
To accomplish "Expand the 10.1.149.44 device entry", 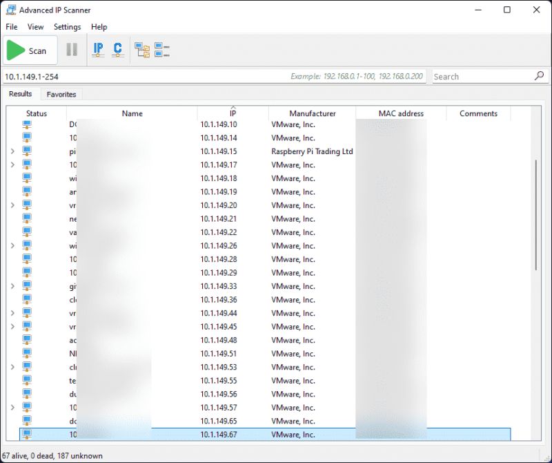I will coord(12,313).
